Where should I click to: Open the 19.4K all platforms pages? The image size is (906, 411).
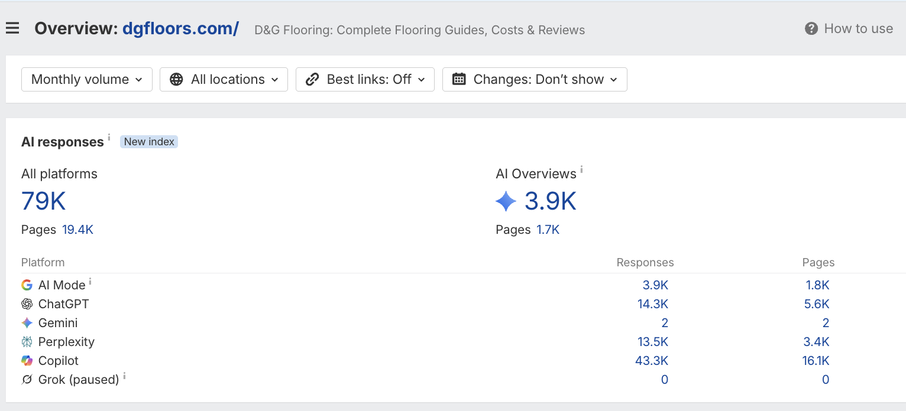77,230
